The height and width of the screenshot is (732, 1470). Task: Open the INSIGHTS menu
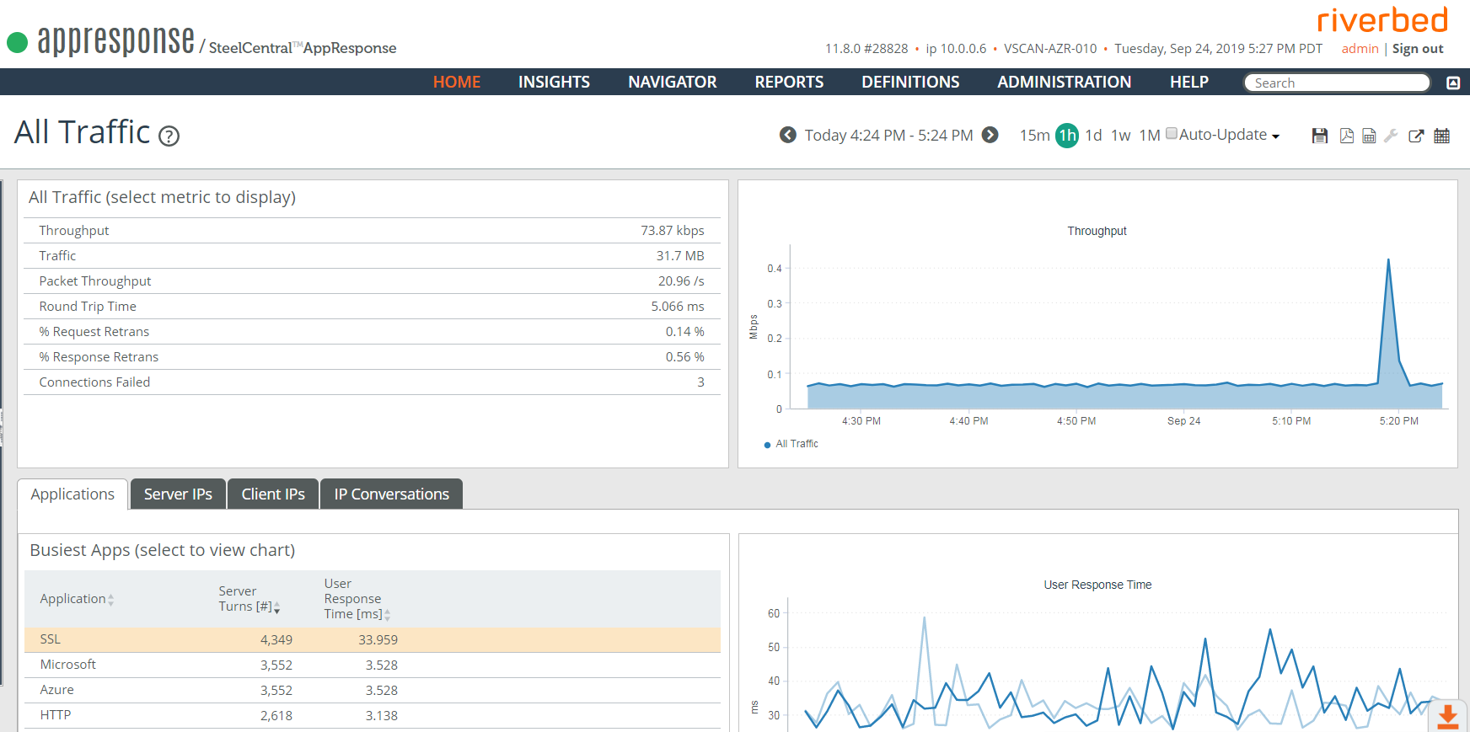pyautogui.click(x=554, y=82)
